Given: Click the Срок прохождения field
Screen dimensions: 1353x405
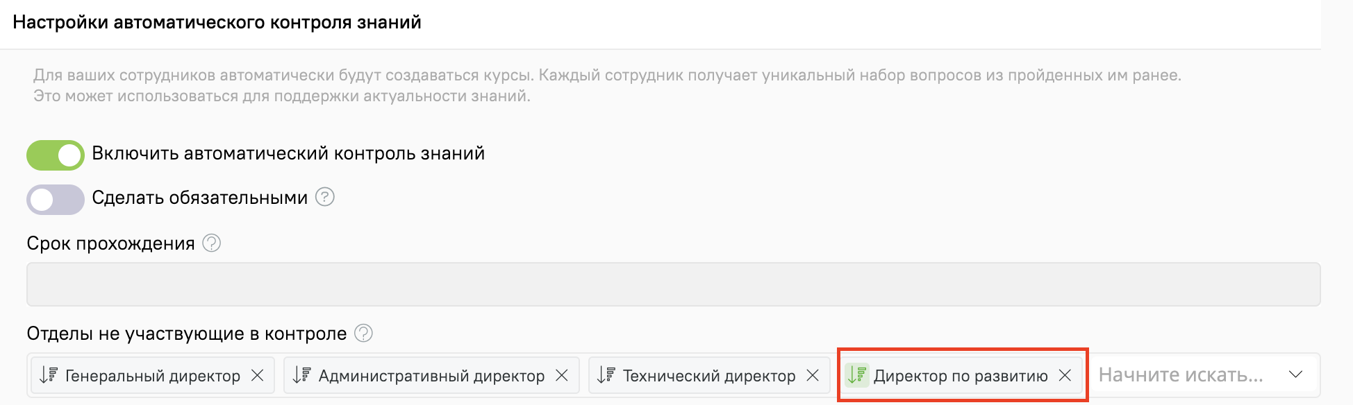Looking at the screenshot, I should coord(672,284).
